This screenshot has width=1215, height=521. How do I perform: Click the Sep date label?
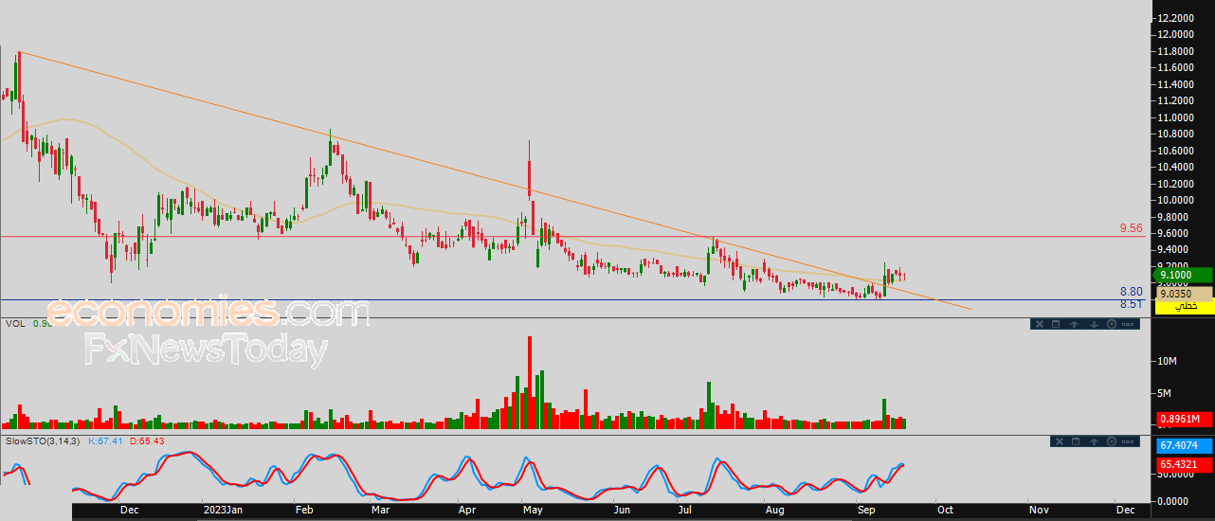(864, 510)
